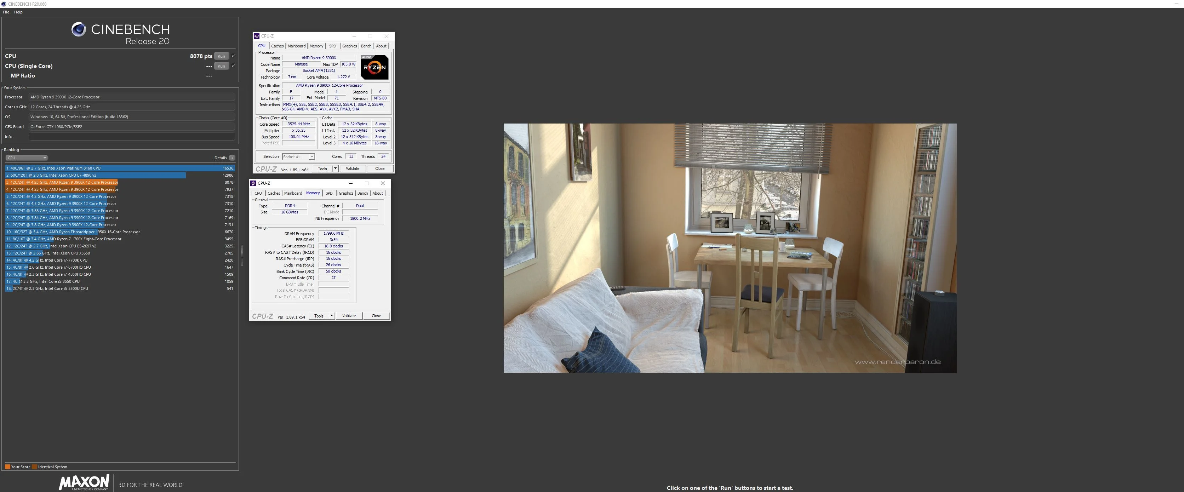The height and width of the screenshot is (492, 1184).
Task: Click Close button in upper CPU-Z window
Action: [380, 169]
